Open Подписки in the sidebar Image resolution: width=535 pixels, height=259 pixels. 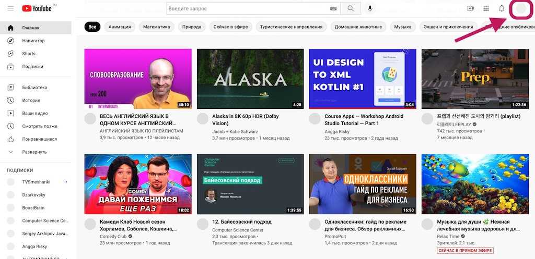point(32,67)
